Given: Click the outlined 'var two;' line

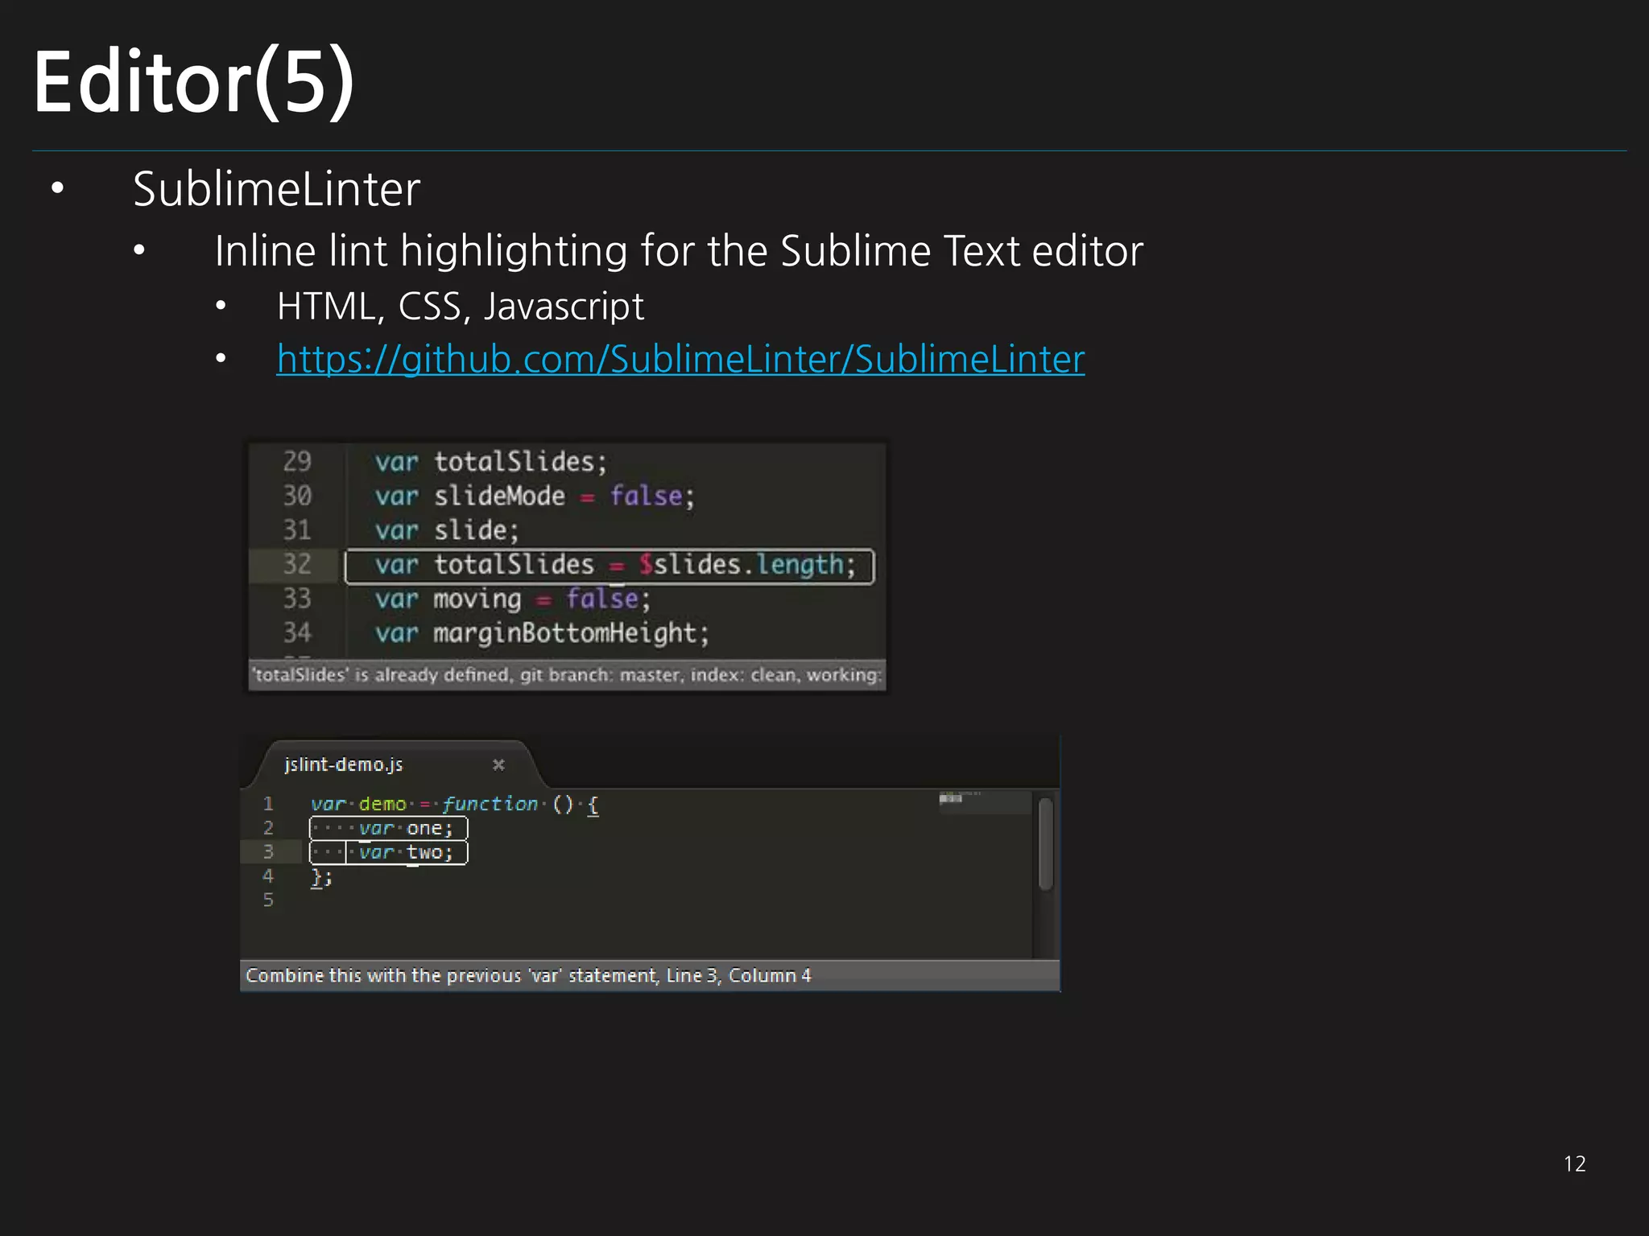Looking at the screenshot, I should coord(388,852).
